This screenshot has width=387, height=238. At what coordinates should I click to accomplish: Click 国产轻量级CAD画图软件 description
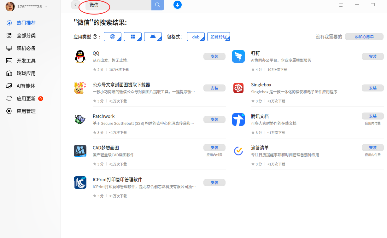click(x=113, y=155)
